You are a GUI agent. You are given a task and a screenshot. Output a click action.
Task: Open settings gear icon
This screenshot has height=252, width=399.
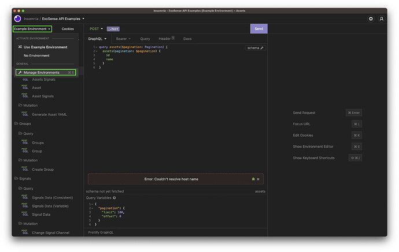(x=371, y=19)
